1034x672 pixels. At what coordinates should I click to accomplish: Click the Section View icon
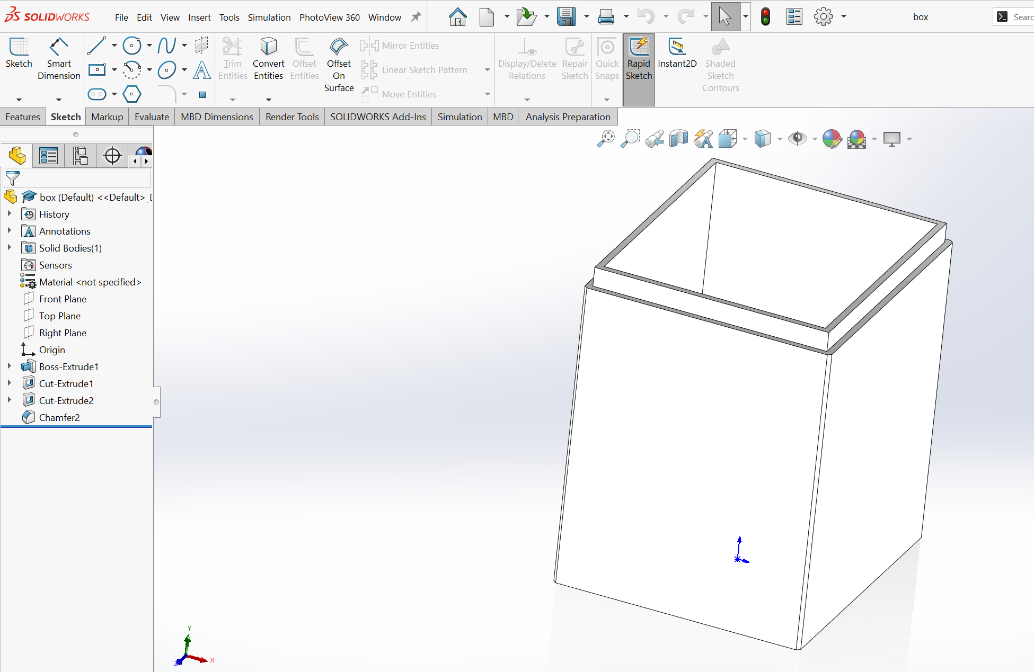tap(679, 139)
